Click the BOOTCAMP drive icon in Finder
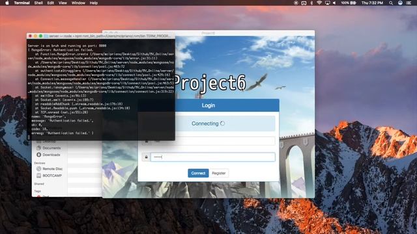 click(x=39, y=175)
